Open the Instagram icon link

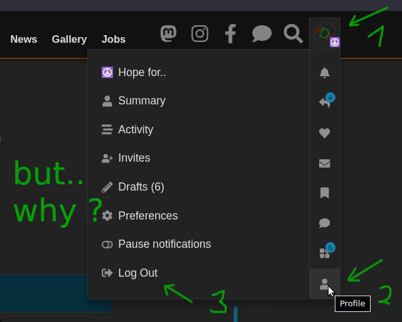click(200, 33)
